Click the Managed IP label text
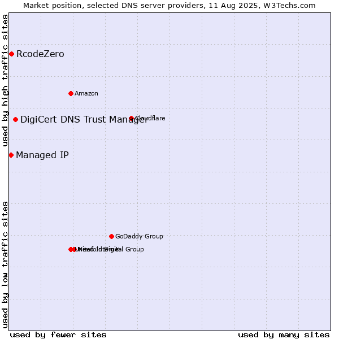Viewport: 339px width, 339px height. pos(42,155)
